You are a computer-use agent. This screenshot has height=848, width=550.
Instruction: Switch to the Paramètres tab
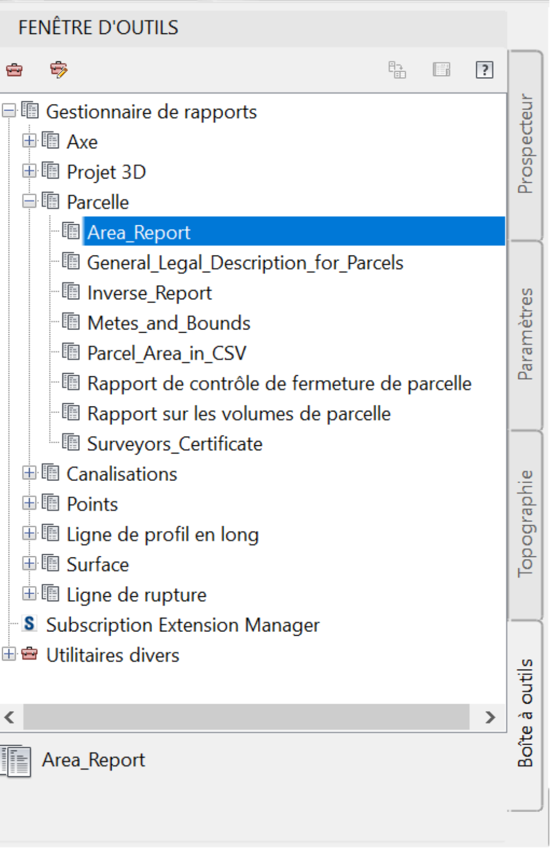(525, 334)
